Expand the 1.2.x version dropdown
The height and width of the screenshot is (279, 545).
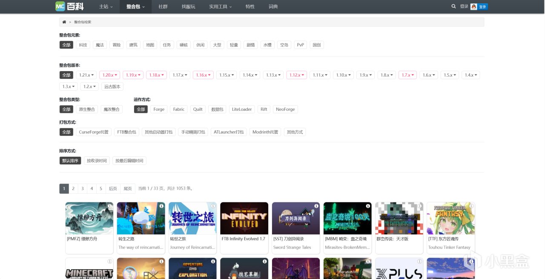89,86
